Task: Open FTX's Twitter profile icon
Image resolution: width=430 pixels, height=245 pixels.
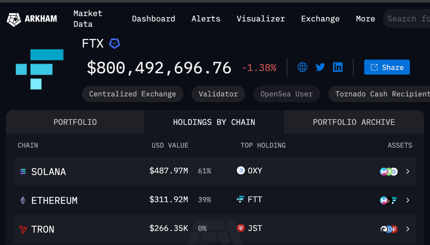Action: coord(320,67)
